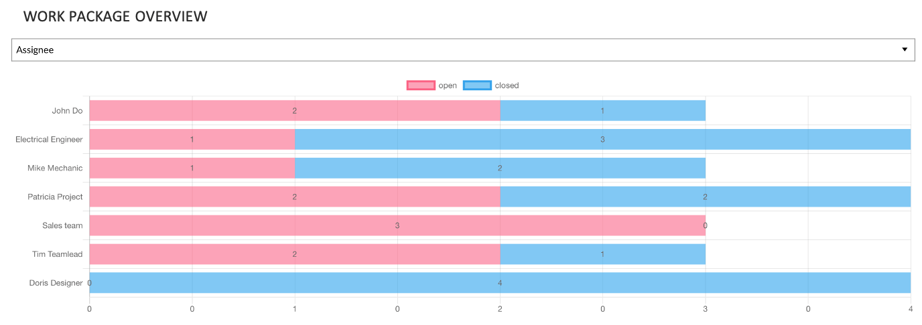Click Tim Teamlead's open bar segment
This screenshot has height=325, width=922.
tap(294, 254)
